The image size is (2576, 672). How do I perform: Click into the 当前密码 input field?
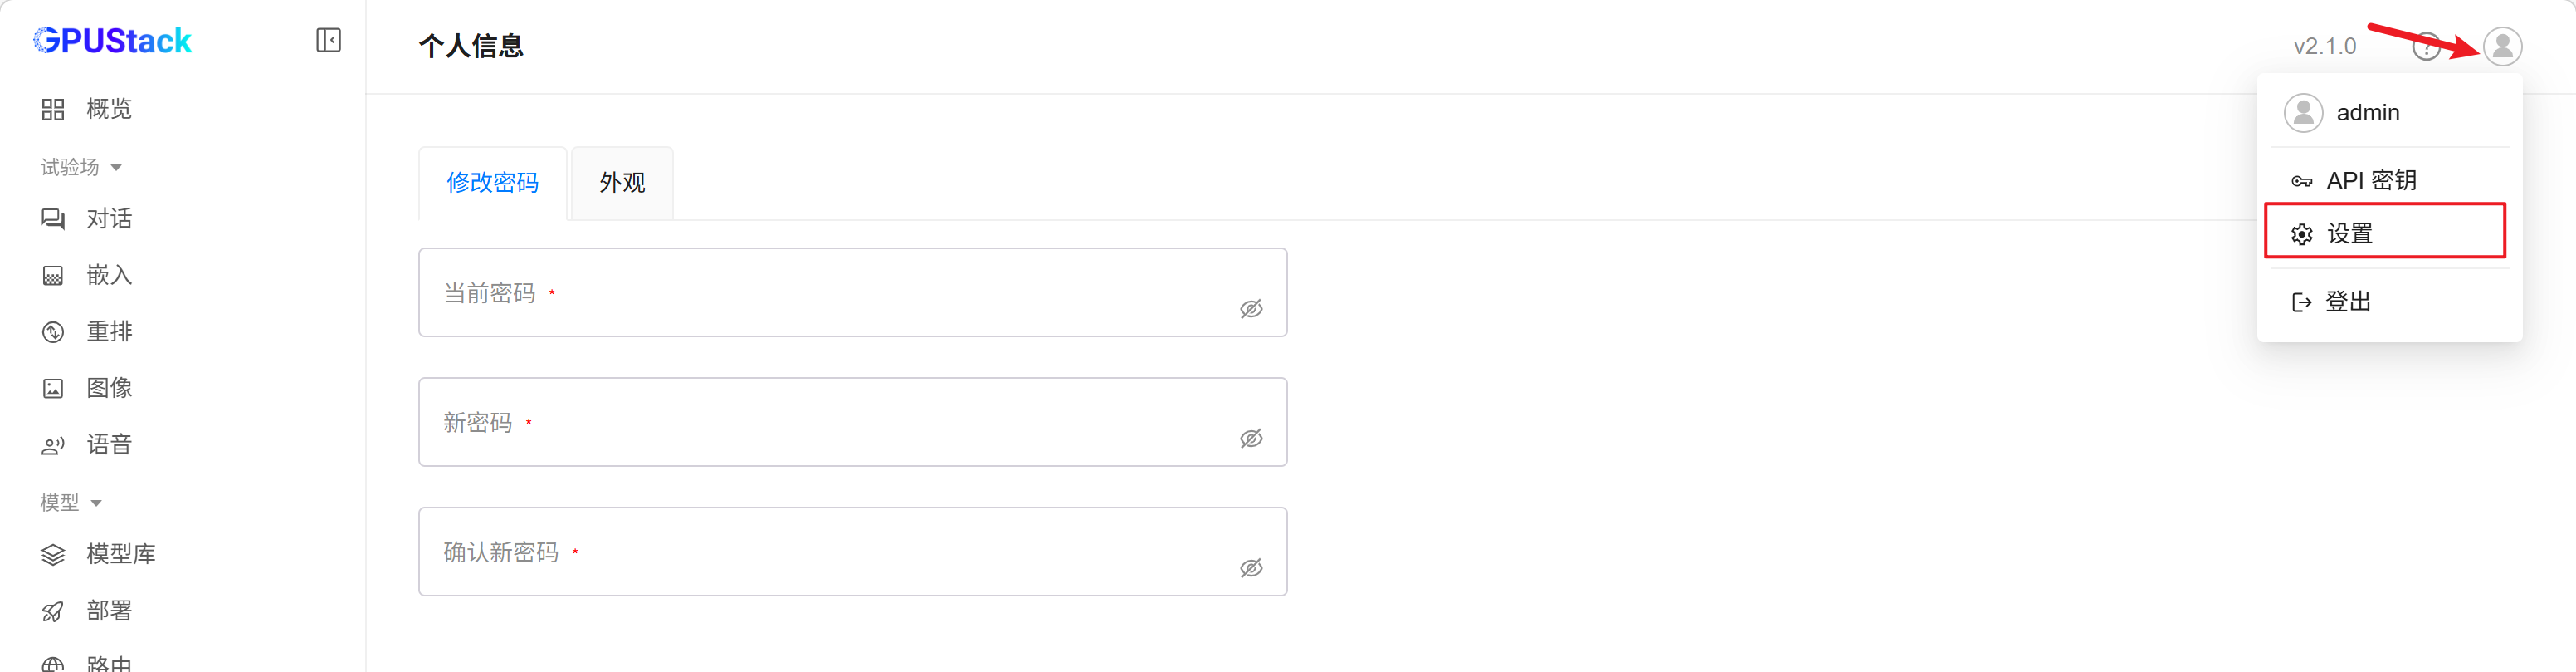[x=820, y=293]
